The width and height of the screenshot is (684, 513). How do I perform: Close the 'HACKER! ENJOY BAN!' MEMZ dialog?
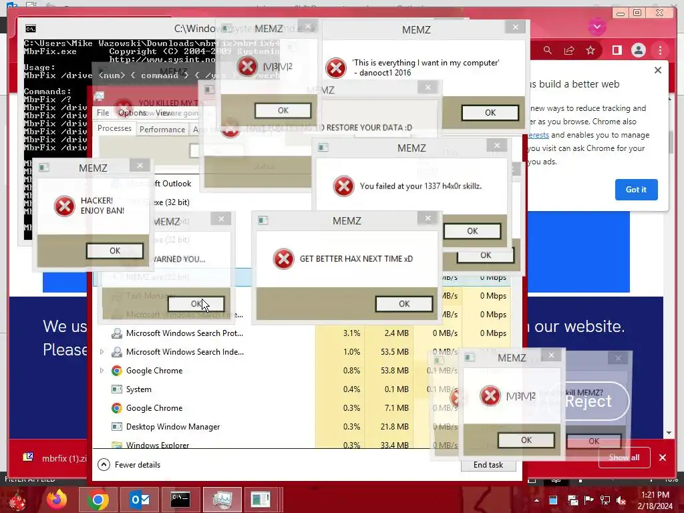point(140,166)
